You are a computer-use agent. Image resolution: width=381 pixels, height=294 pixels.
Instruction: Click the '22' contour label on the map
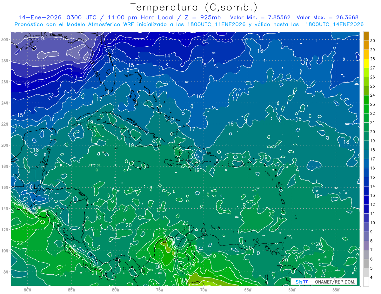click(x=20, y=243)
